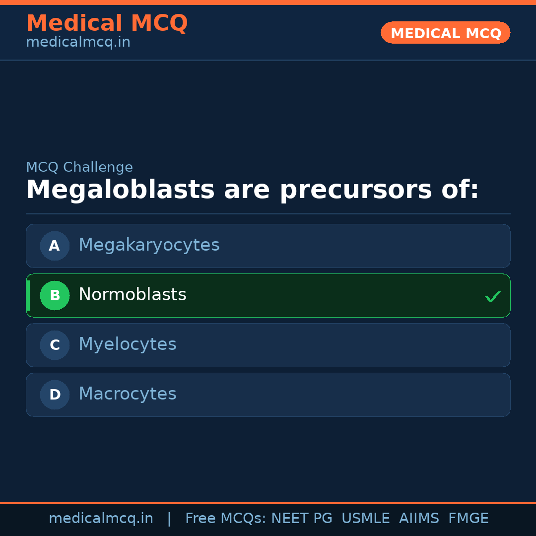Click the orange MEDICAL MCQ badge

445,33
